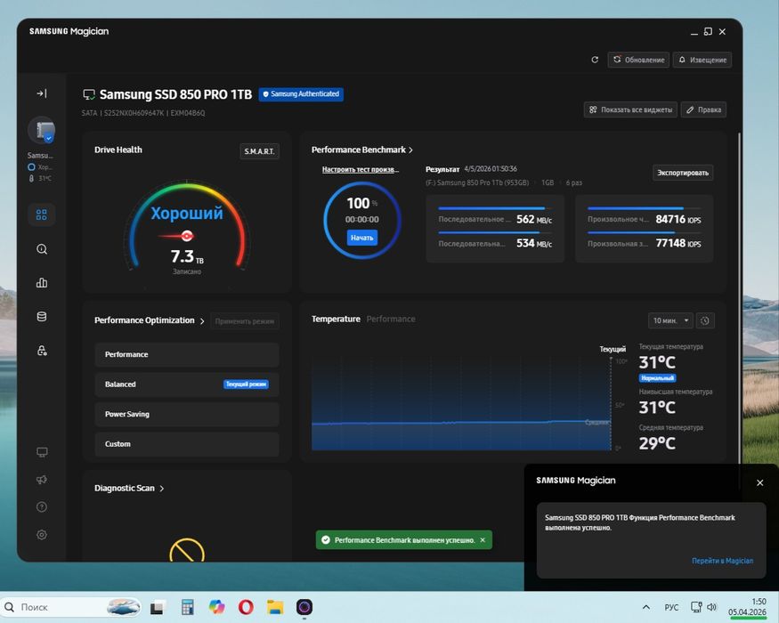Open Calculator from the taskbar
Screen dimensions: 779x623
(187, 607)
